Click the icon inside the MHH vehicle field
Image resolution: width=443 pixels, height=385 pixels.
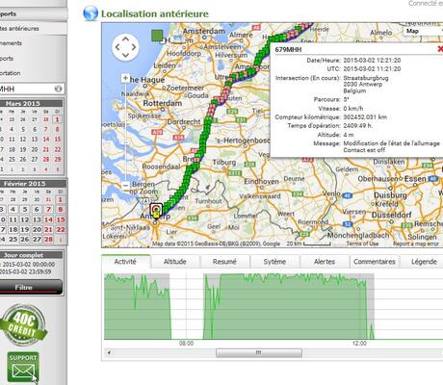point(58,89)
